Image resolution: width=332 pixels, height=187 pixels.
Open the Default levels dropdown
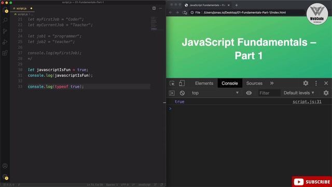pos(299,93)
